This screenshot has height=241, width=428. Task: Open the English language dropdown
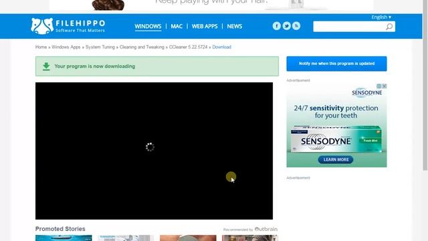tap(381, 17)
